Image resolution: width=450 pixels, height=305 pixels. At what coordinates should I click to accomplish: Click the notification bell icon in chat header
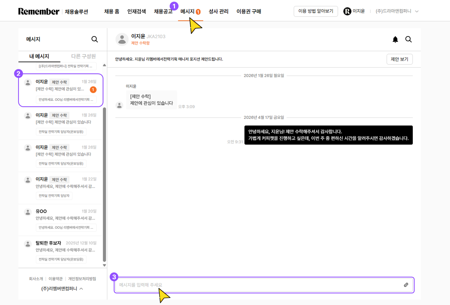coord(395,40)
